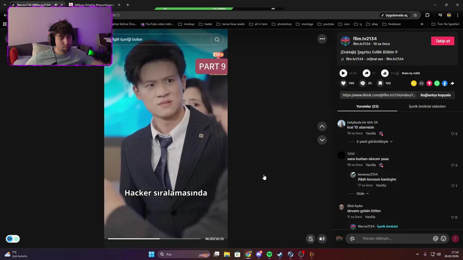463x260 pixels.
Task: Click 'Uygulamada aç' in address bar
Action: 394,15
